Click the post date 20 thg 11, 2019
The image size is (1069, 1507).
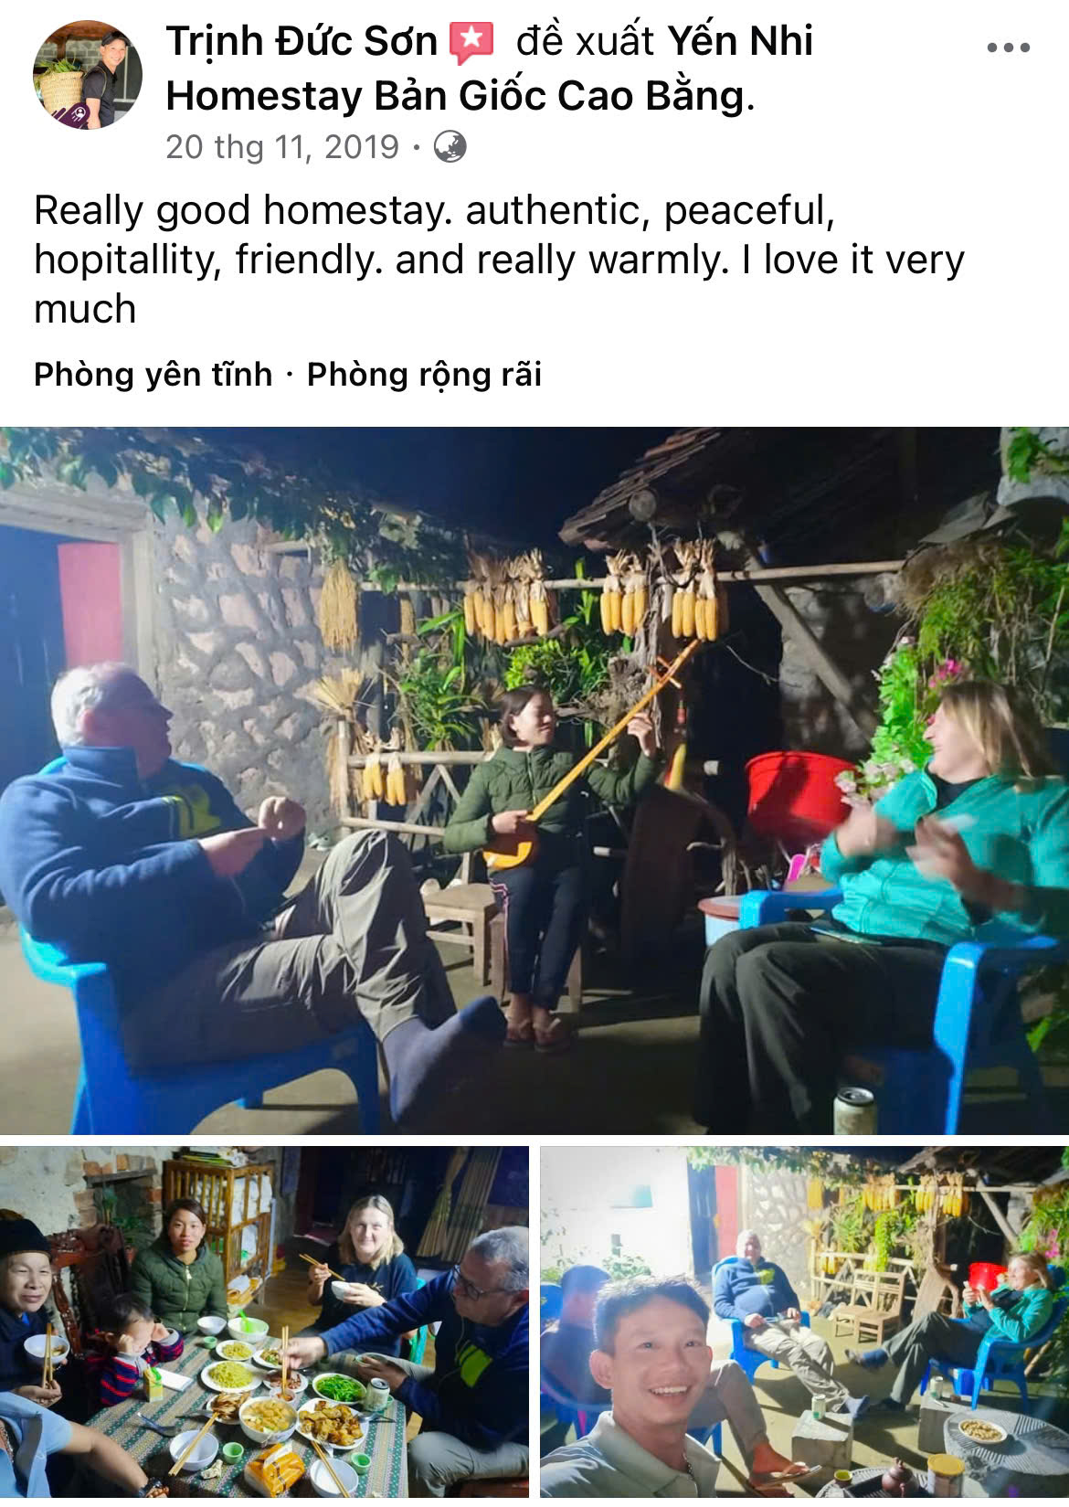282,146
